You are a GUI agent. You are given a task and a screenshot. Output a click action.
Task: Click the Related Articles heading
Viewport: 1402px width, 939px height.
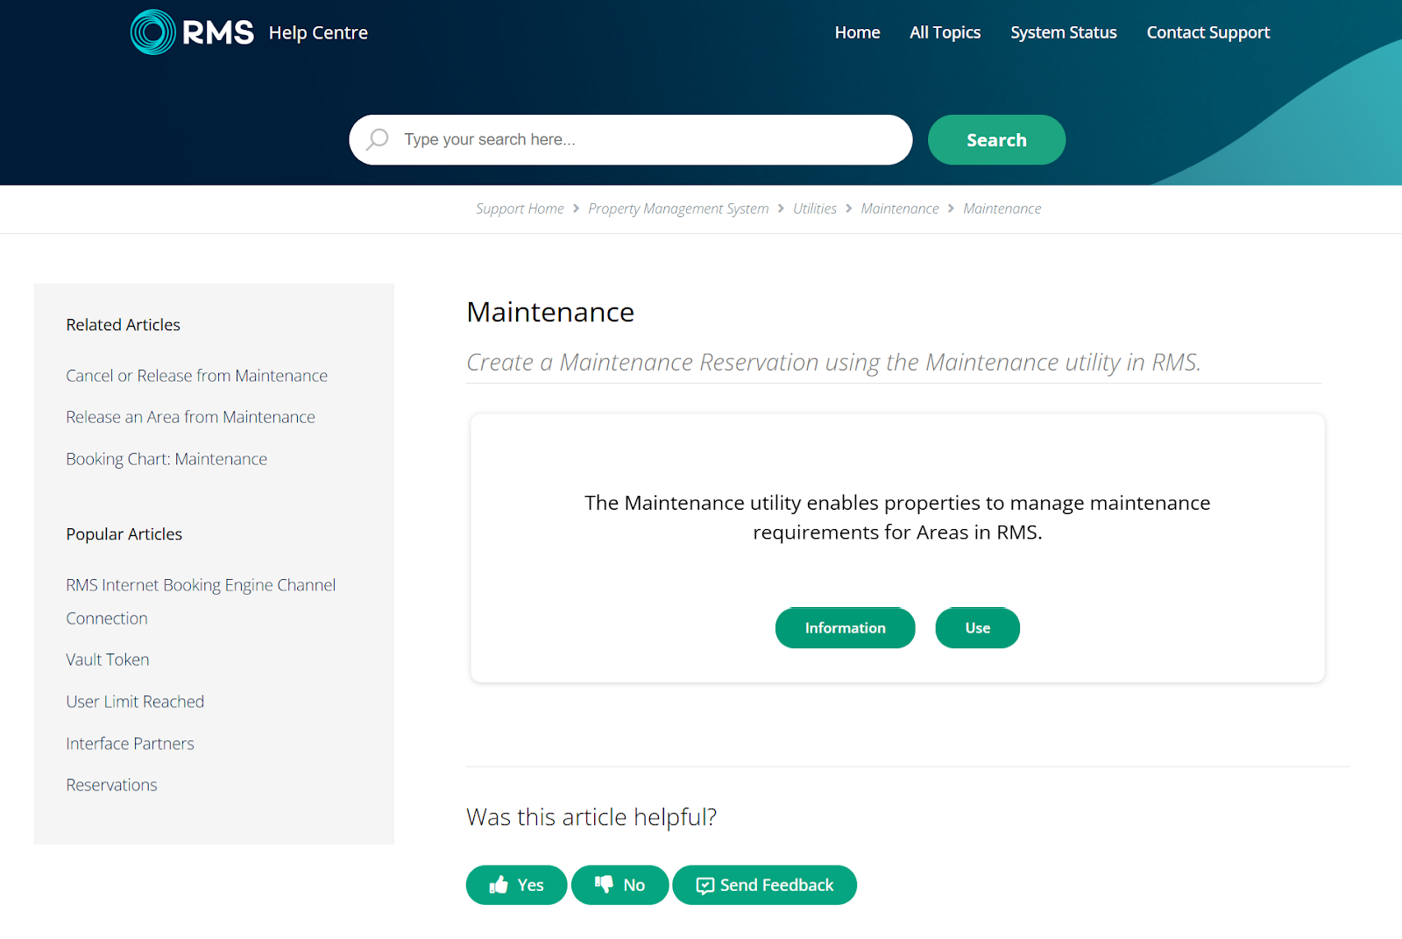tap(123, 325)
